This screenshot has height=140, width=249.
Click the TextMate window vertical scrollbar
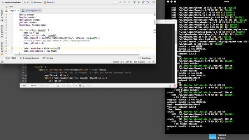pyautogui.click(x=176, y=37)
